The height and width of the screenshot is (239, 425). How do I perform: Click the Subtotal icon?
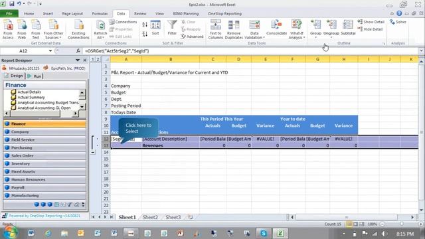point(348,28)
